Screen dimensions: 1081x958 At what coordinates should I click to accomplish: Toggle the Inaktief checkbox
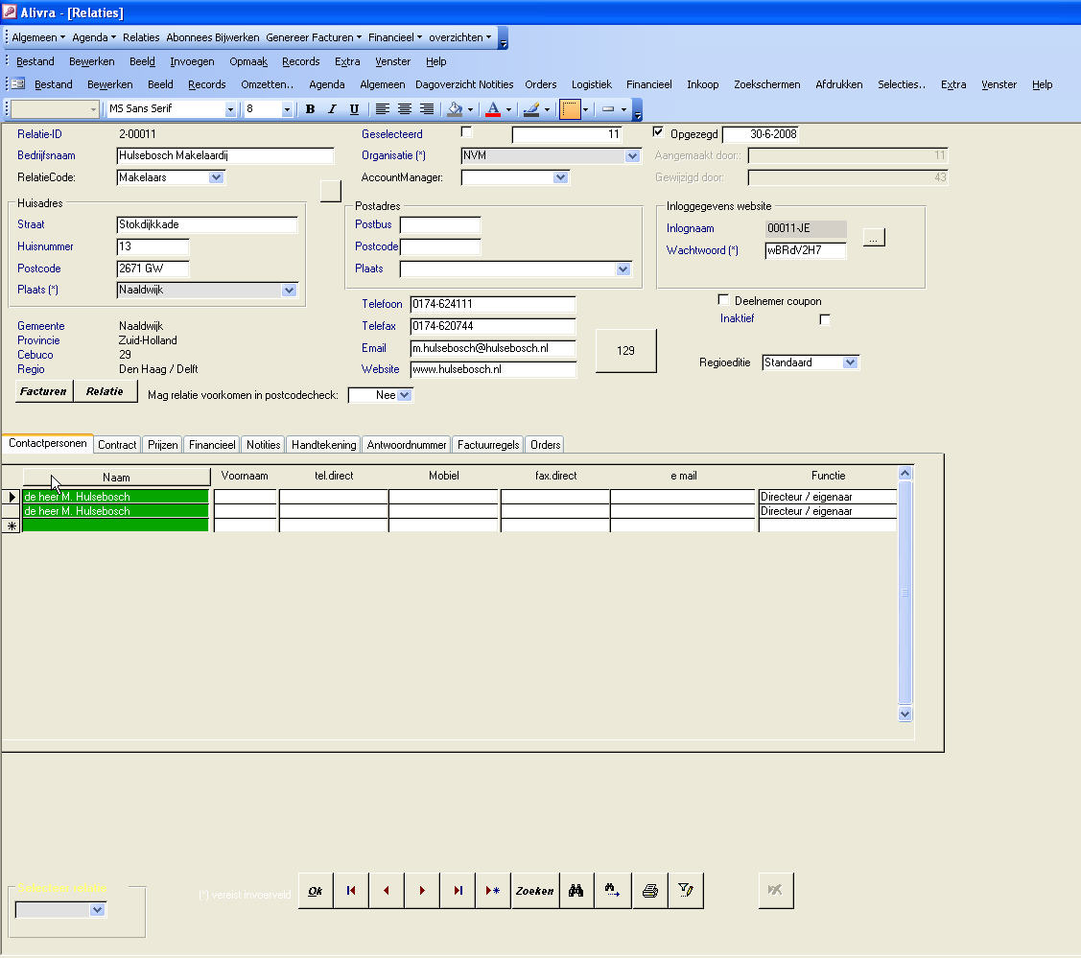tap(825, 319)
